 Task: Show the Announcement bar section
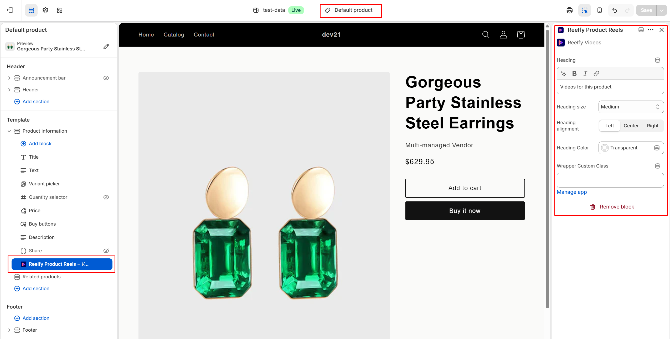click(106, 78)
